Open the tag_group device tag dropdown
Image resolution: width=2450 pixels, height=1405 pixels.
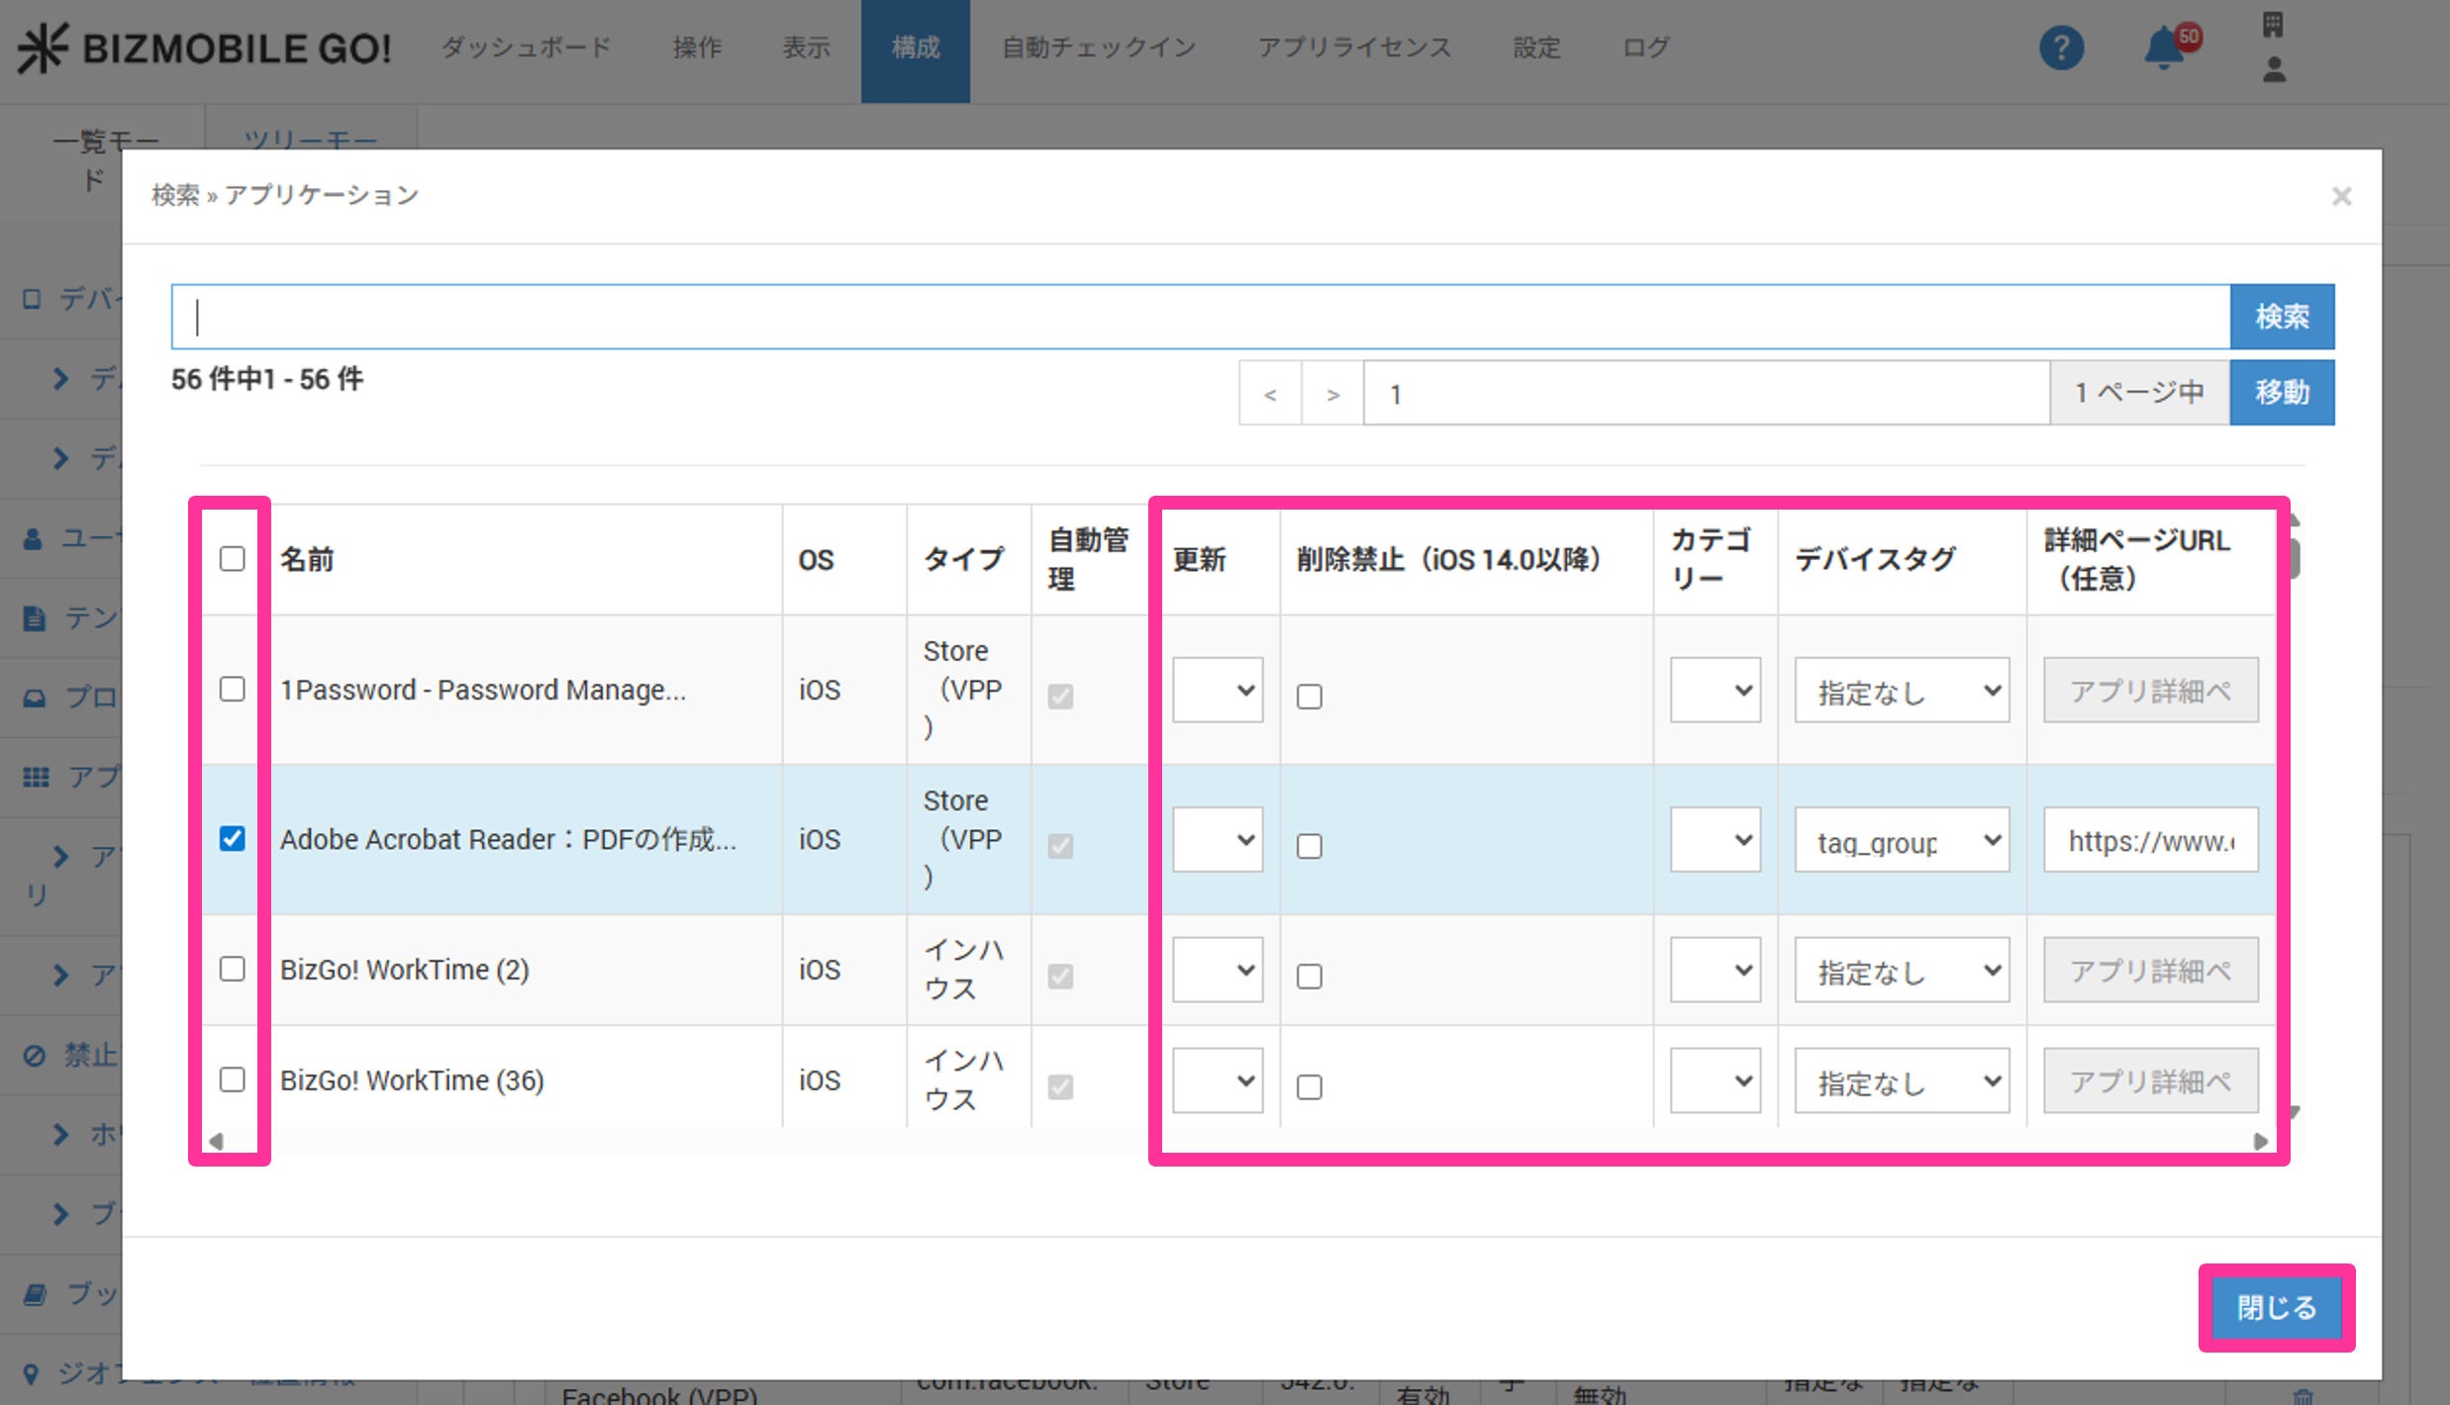tap(1902, 840)
